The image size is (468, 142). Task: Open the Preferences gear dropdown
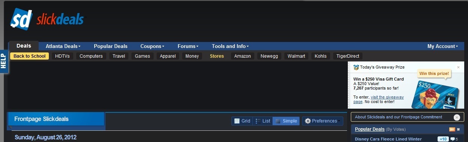point(323,121)
